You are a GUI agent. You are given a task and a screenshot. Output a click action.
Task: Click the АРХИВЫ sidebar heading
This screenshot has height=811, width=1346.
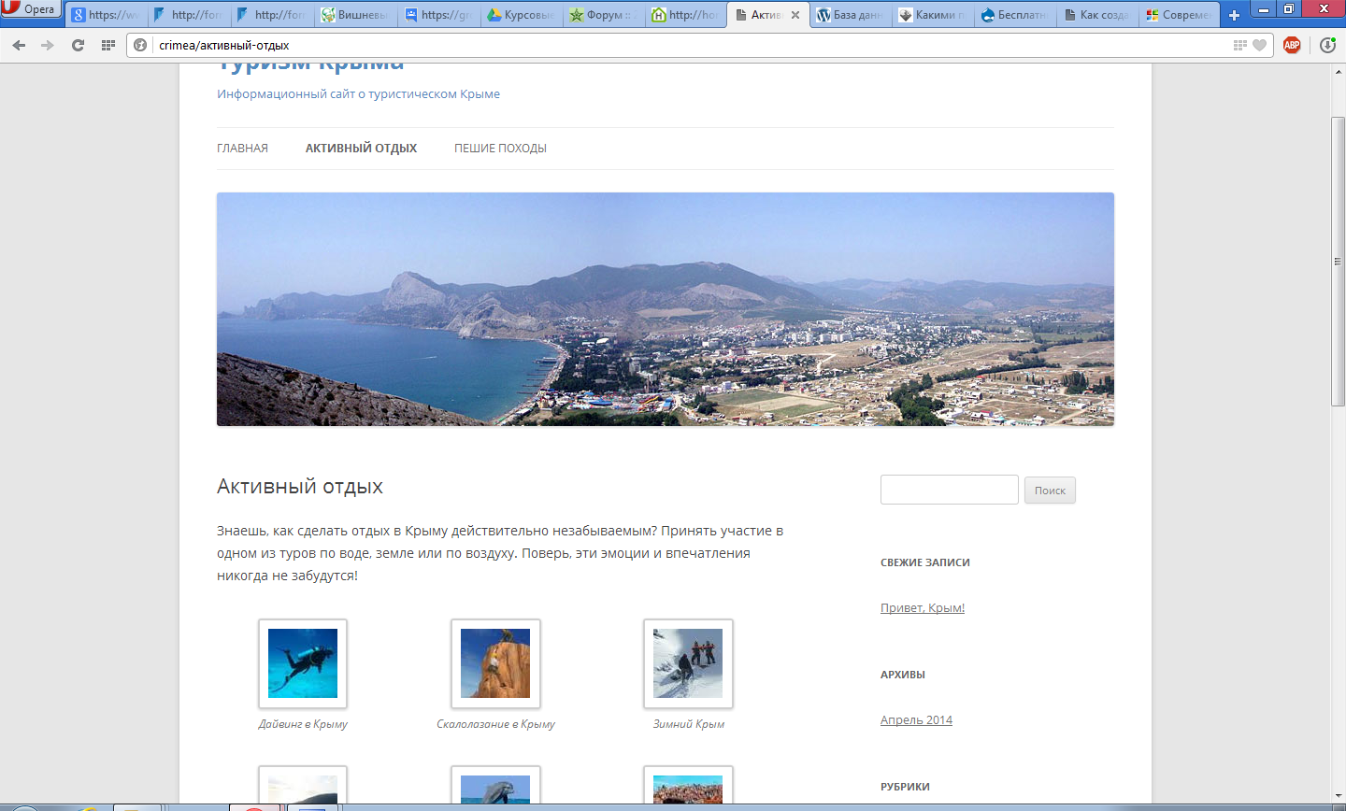pos(903,675)
